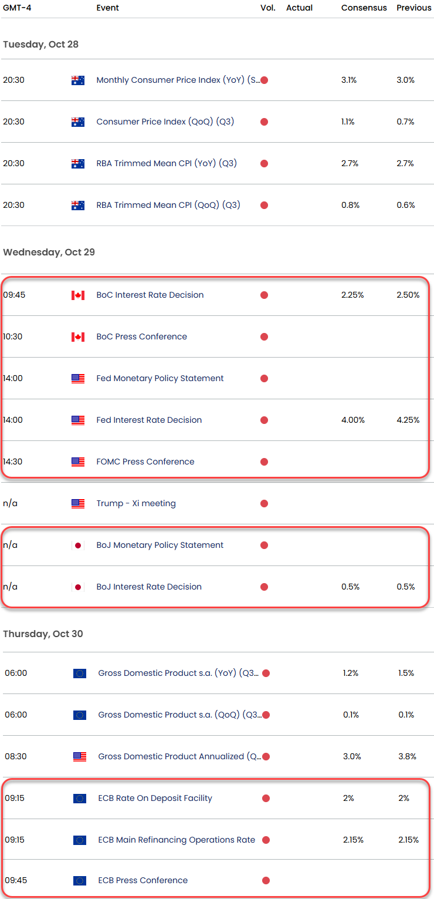
Task: Click 4.25% previous value for Fed rate decision
Action: (x=408, y=420)
